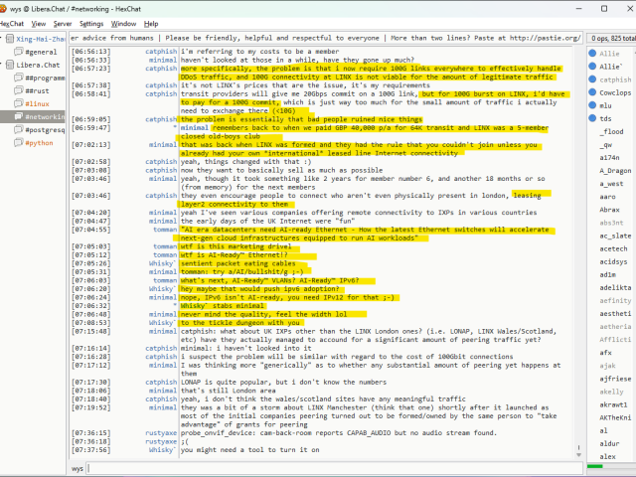Click the green lag meter bar
The height and width of the screenshot is (477, 636).
point(609,467)
